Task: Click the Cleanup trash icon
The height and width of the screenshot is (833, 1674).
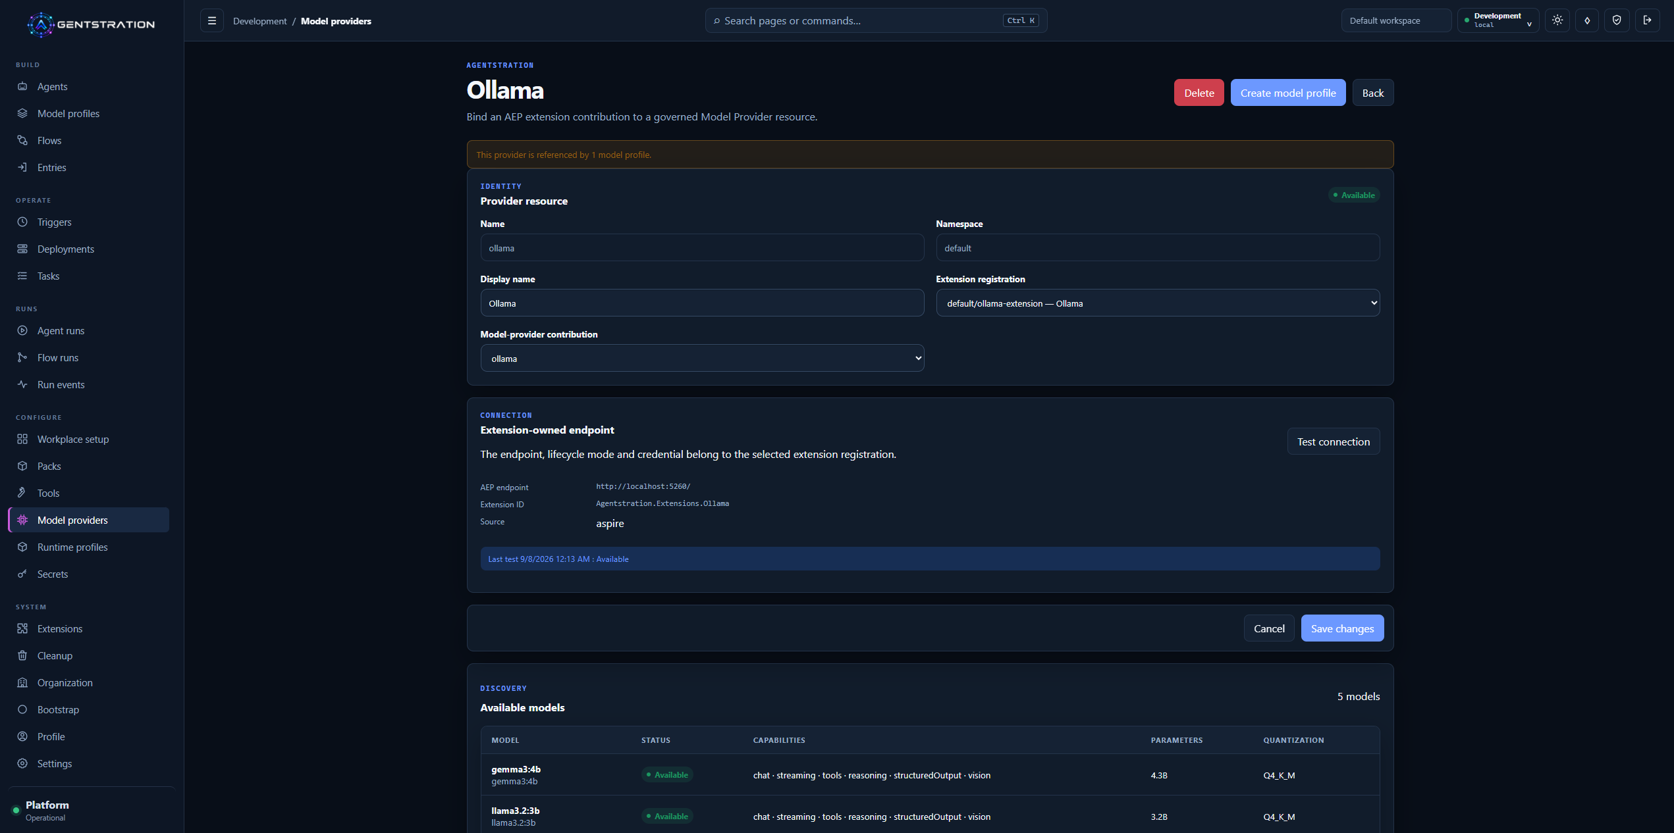Action: [x=22, y=655]
